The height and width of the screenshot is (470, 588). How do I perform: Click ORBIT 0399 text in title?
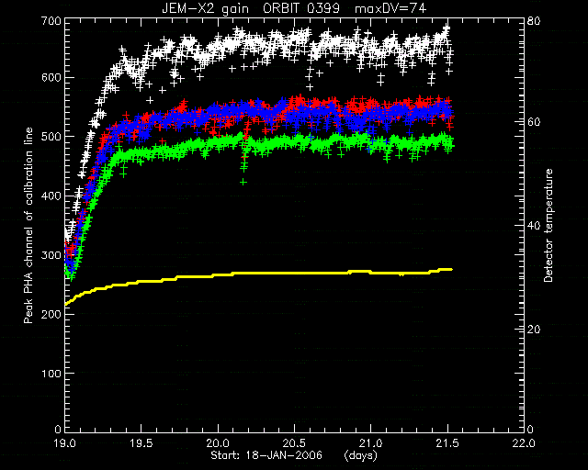[x=301, y=8]
